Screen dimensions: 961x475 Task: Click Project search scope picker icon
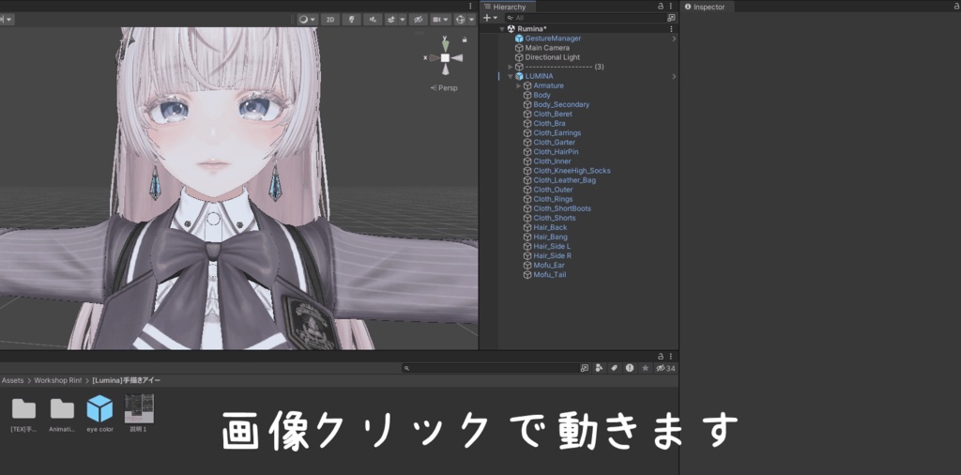pos(585,368)
